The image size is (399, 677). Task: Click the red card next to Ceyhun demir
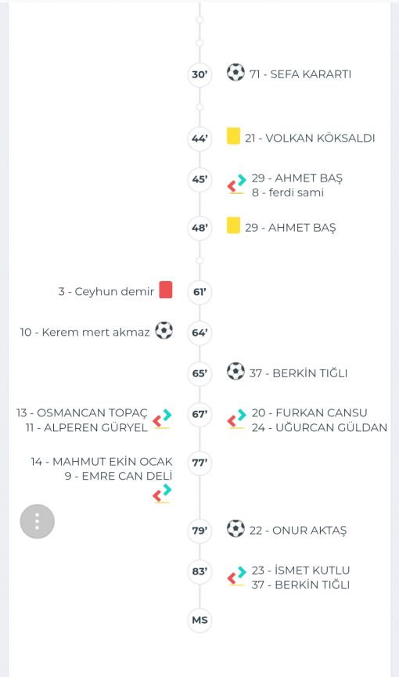(166, 290)
